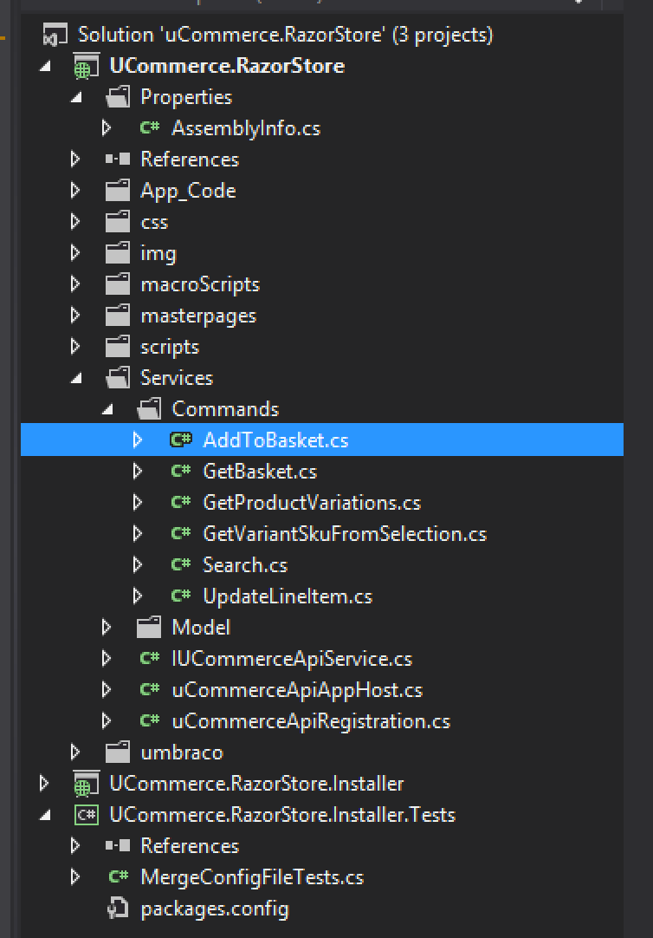
Task: Click the img folder icon
Action: 118,253
